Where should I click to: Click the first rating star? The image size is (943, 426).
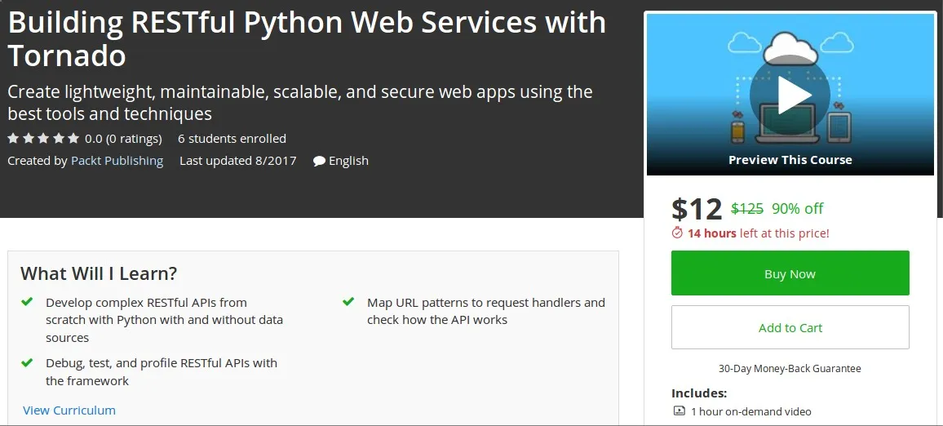coord(13,138)
